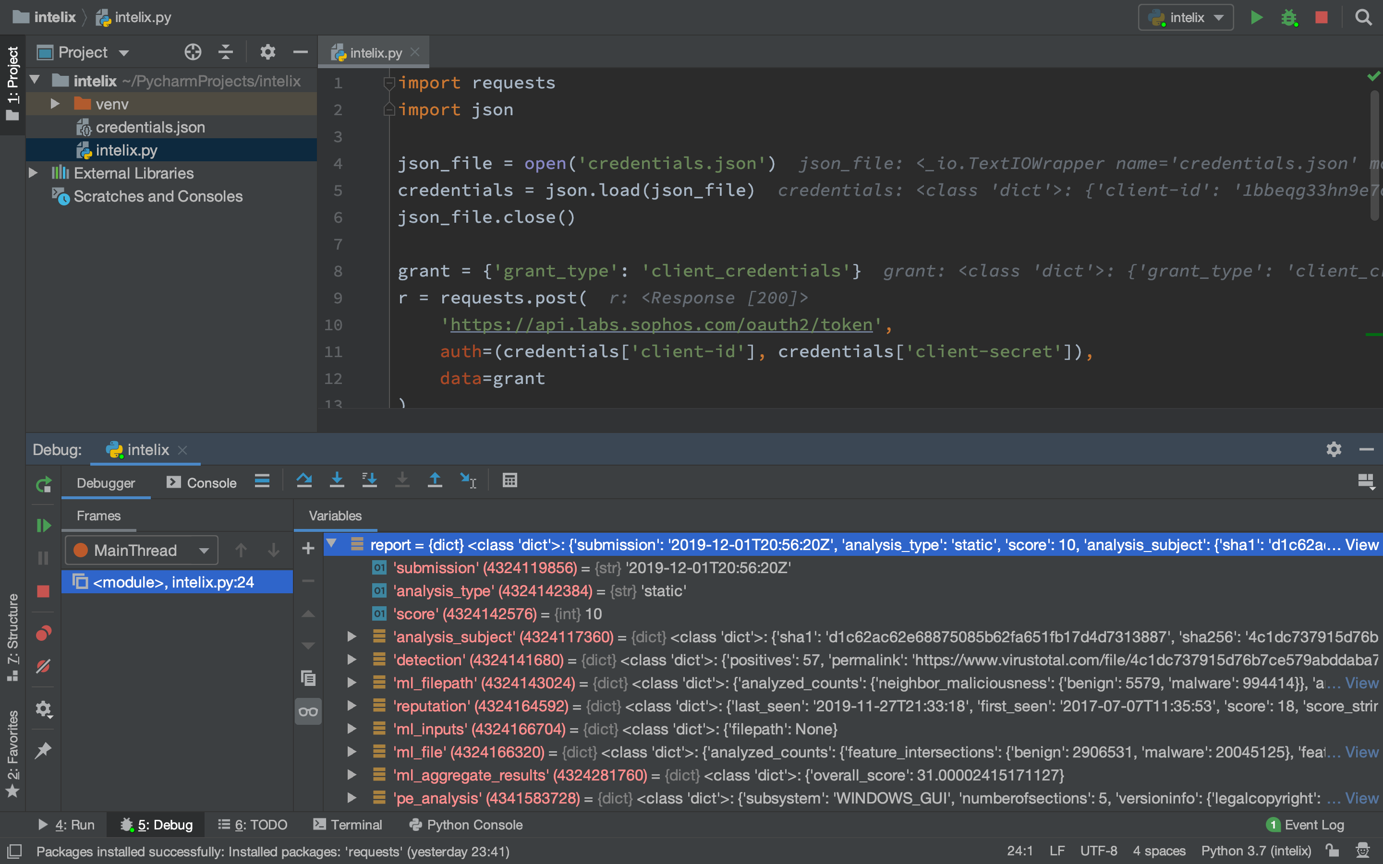Toggle Mute Breakpoints icon

click(43, 667)
